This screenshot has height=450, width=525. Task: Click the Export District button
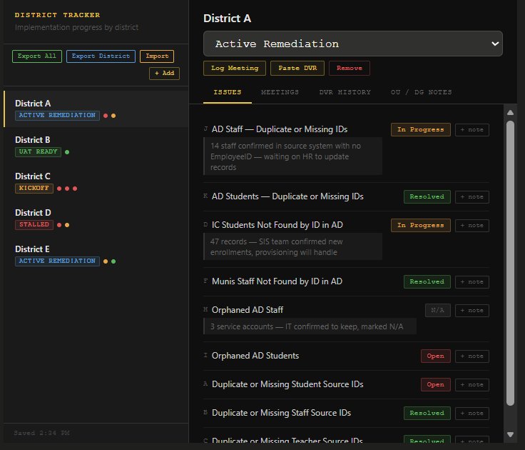101,56
